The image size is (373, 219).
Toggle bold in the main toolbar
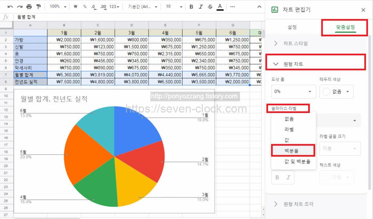coord(191,7)
